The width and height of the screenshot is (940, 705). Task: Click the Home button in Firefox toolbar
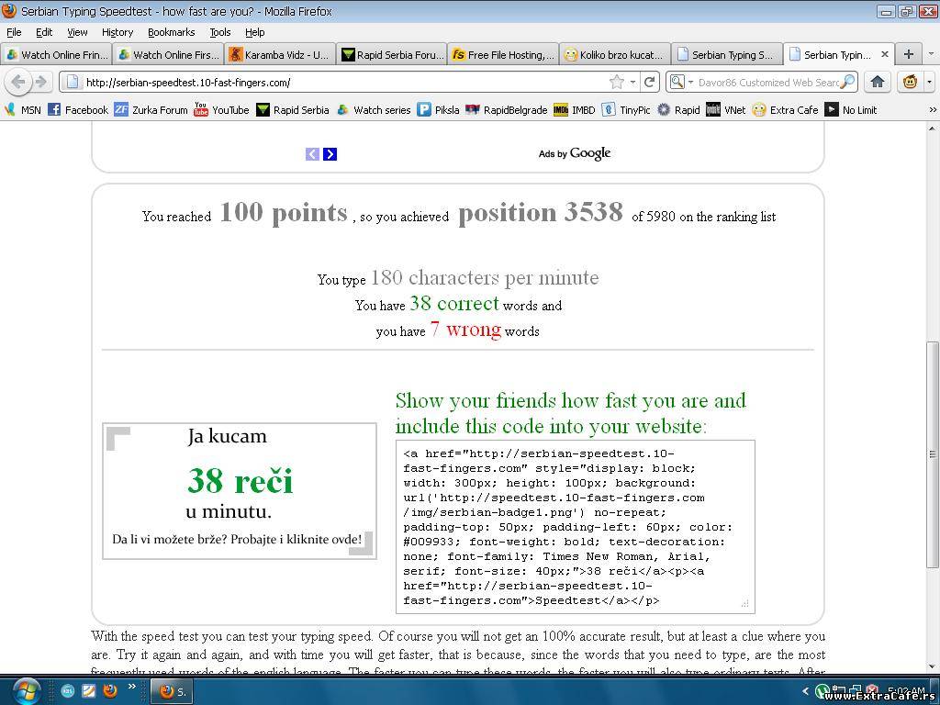click(878, 82)
